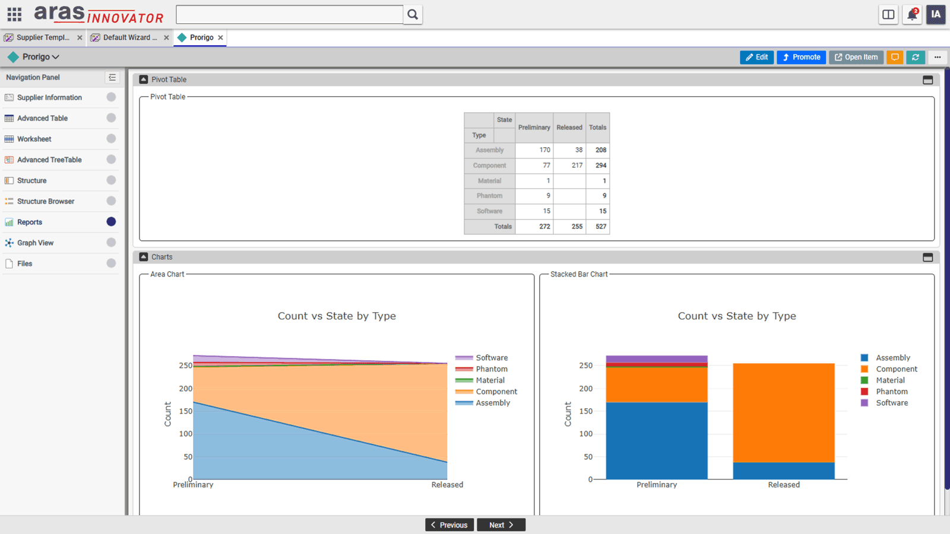This screenshot has width=950, height=534.
Task: Click the Supplier Information icon
Action: coord(9,97)
